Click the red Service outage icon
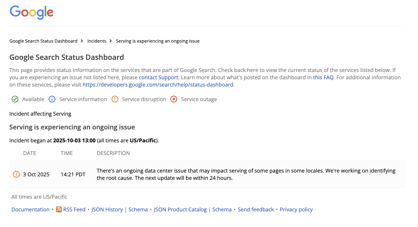Screen dimensions: 418x227 click(174, 99)
